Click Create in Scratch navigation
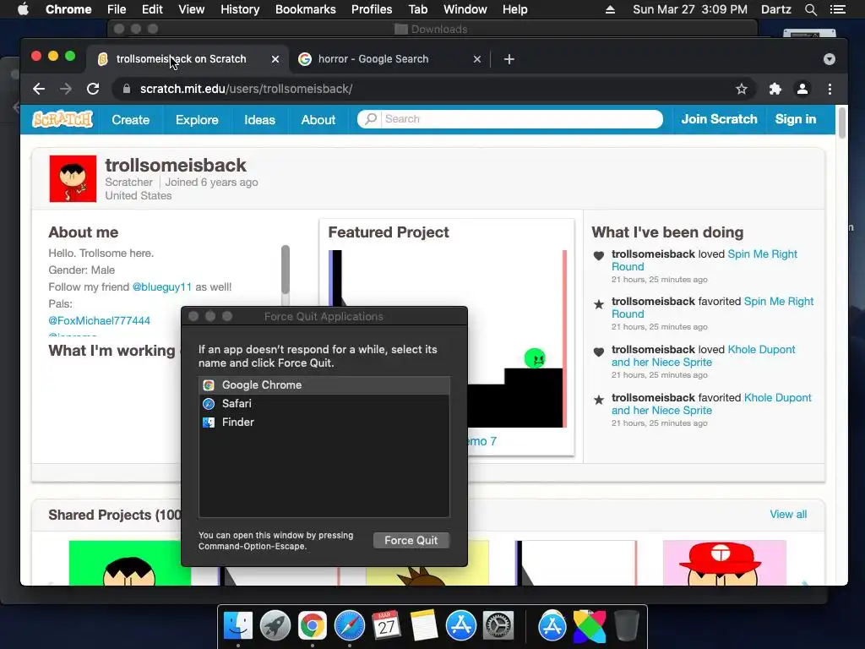 tap(131, 120)
